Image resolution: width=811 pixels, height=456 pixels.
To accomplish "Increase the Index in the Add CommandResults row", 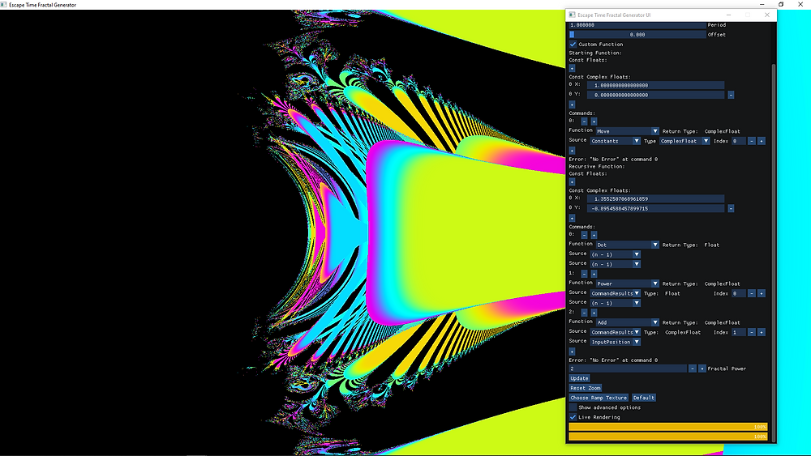I will point(762,332).
